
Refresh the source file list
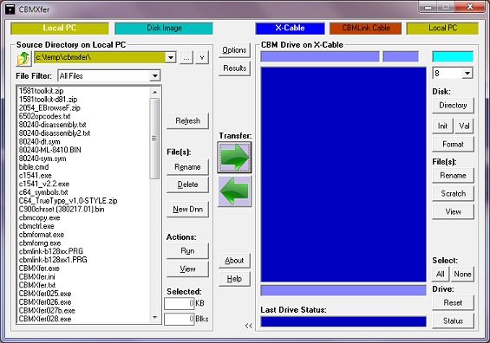[x=187, y=121]
